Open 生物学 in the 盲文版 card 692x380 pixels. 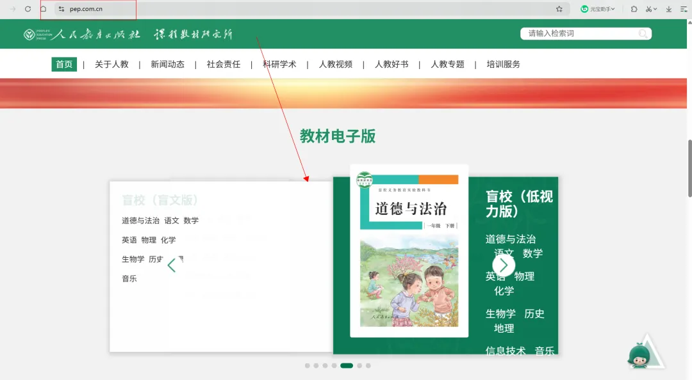[x=133, y=259]
